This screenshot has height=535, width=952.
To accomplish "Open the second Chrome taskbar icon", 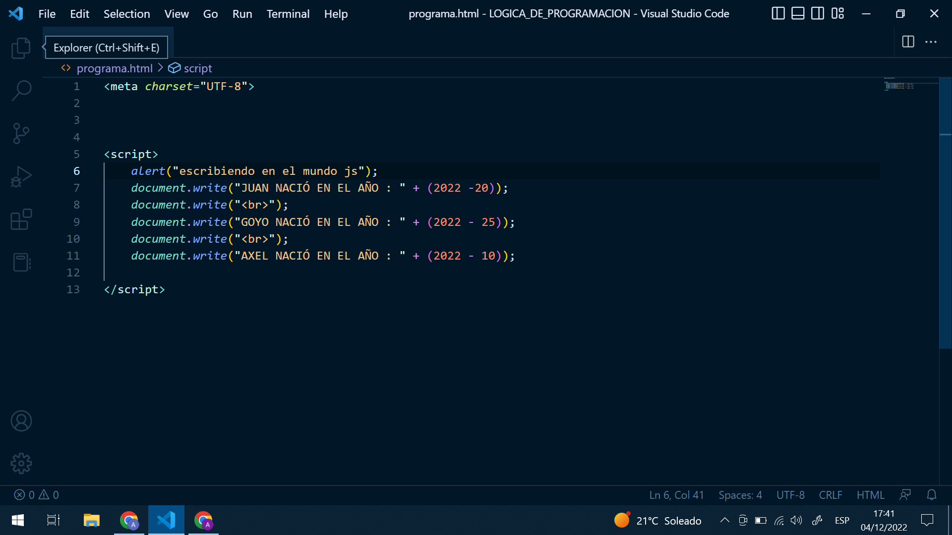I will tap(203, 520).
